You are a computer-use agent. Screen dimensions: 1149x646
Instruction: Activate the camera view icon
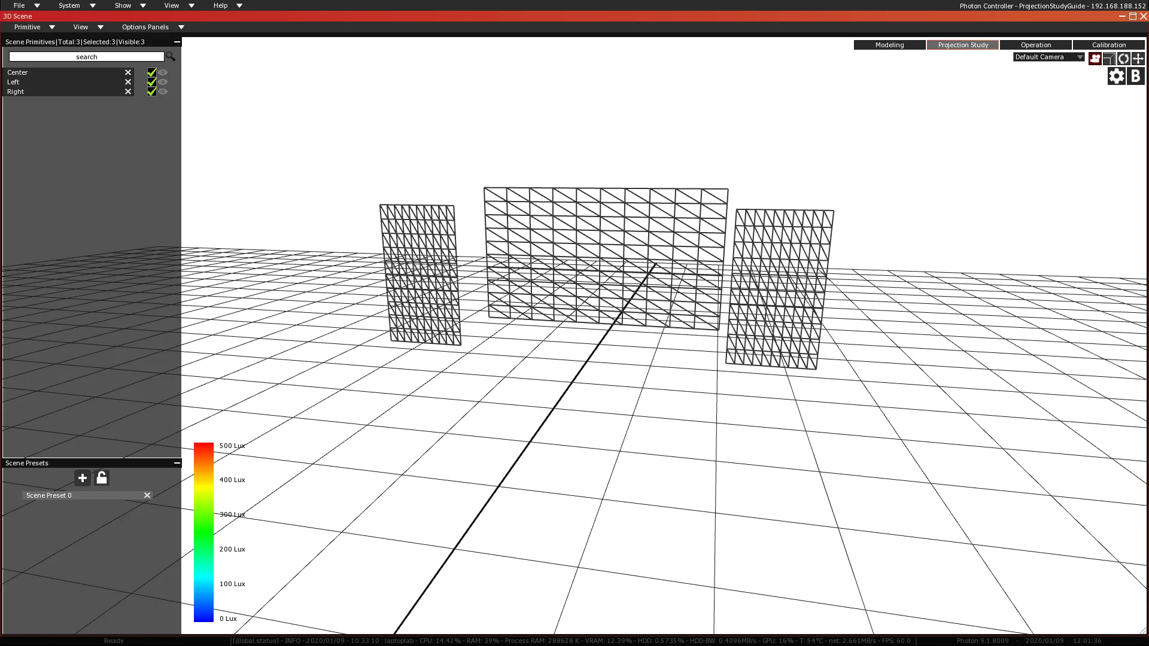(x=1095, y=58)
